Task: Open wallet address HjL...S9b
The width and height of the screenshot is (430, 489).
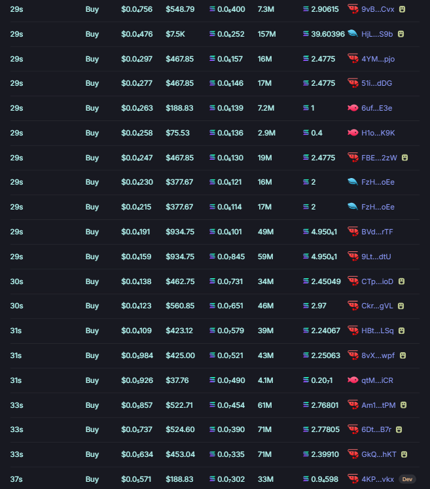Action: click(377, 33)
